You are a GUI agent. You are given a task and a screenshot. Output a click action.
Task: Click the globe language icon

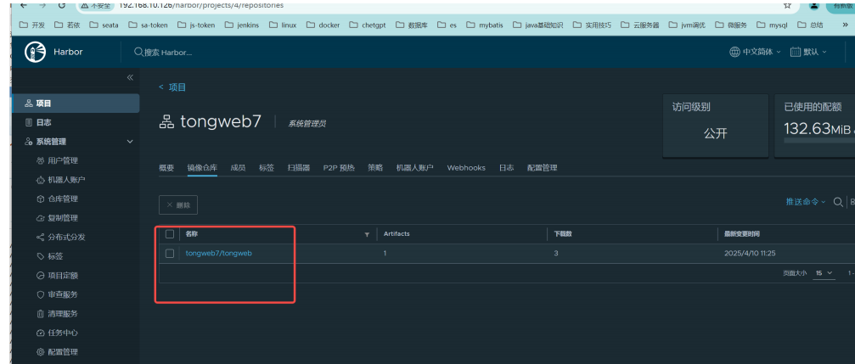click(x=734, y=52)
